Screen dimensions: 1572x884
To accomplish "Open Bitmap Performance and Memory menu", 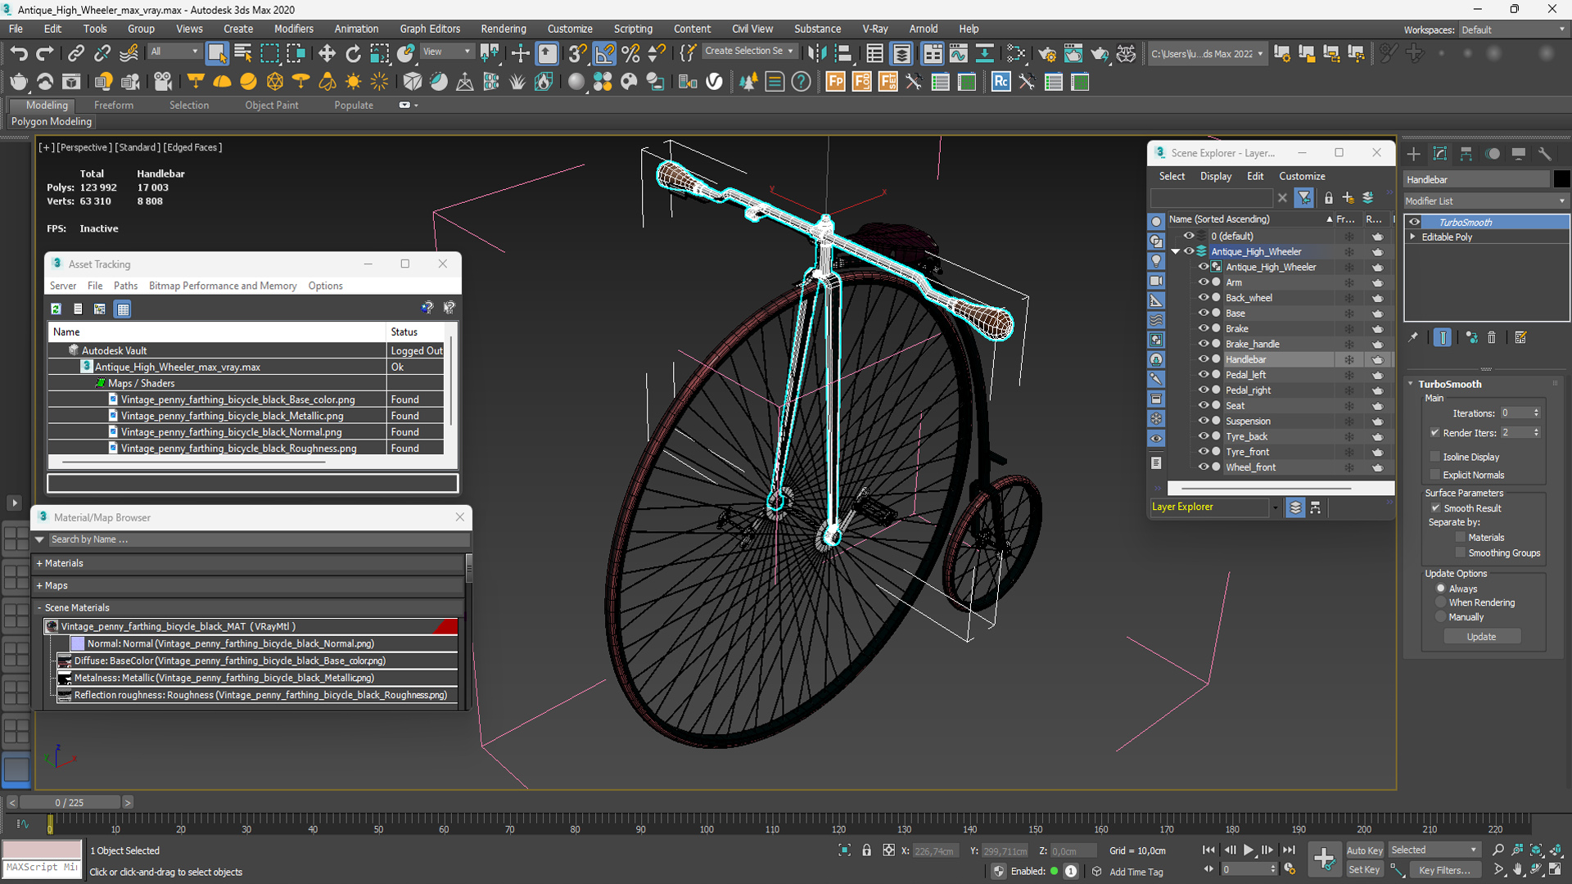I will pyautogui.click(x=223, y=286).
